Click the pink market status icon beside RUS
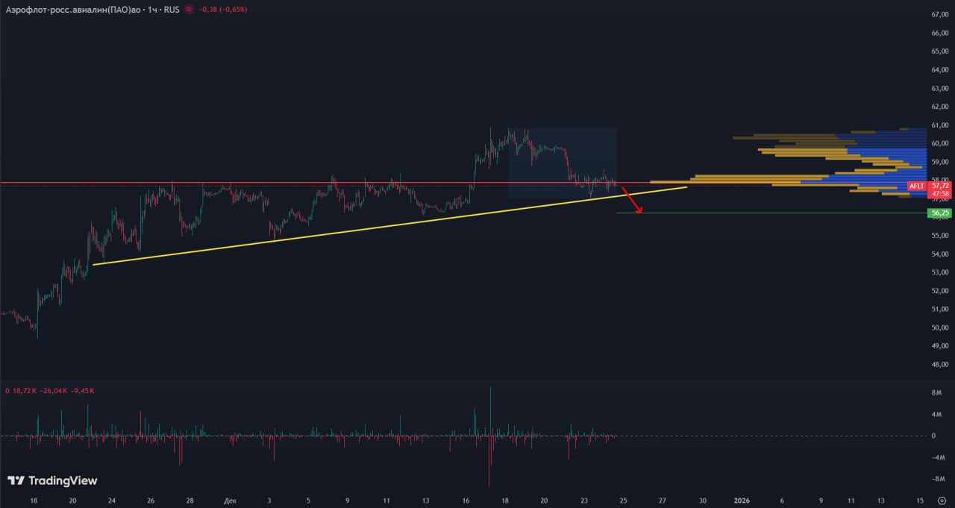 tap(189, 10)
